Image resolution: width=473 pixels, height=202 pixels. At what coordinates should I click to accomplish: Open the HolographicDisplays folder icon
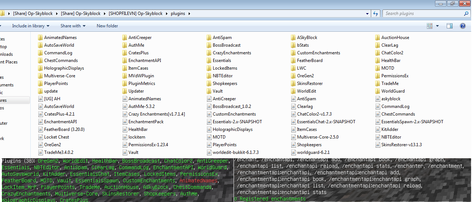click(40, 68)
